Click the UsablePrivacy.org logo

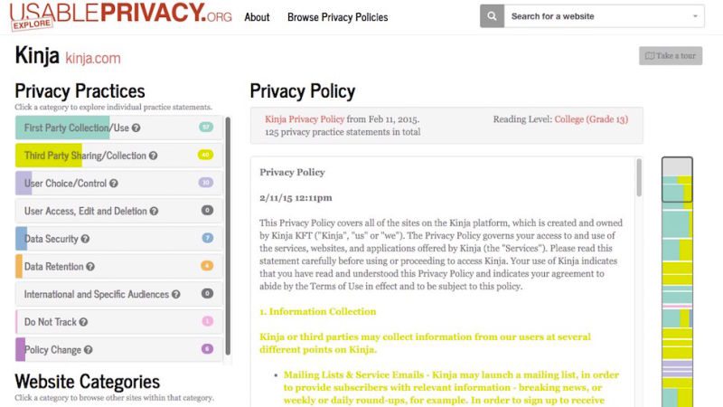pos(121,15)
